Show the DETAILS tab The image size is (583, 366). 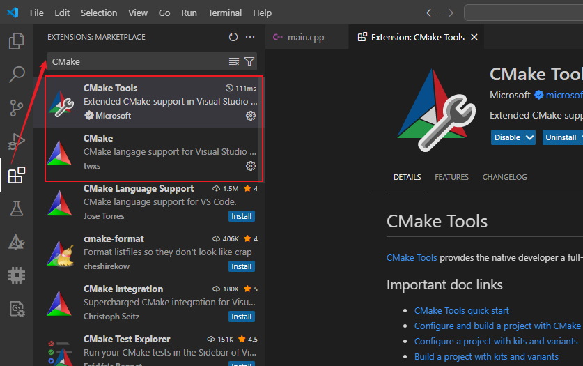(407, 177)
